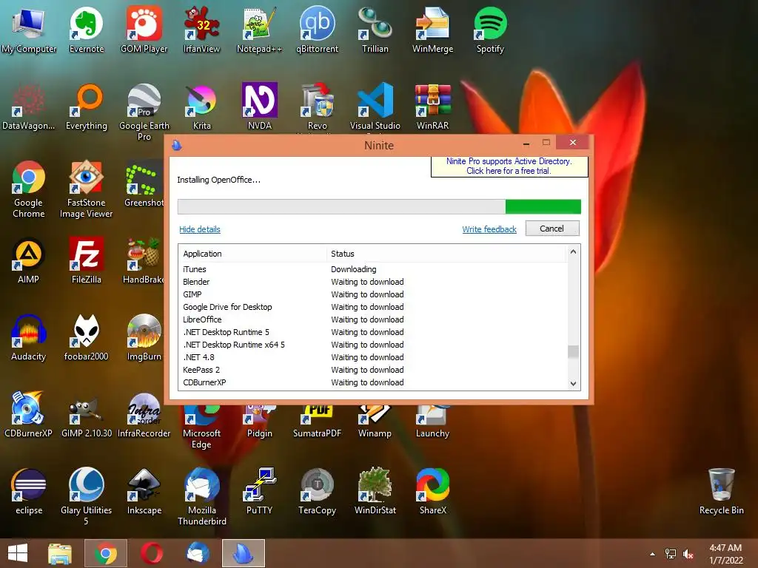The image size is (758, 568).
Task: Select the SumatraPDF desktop icon
Action: (317, 422)
